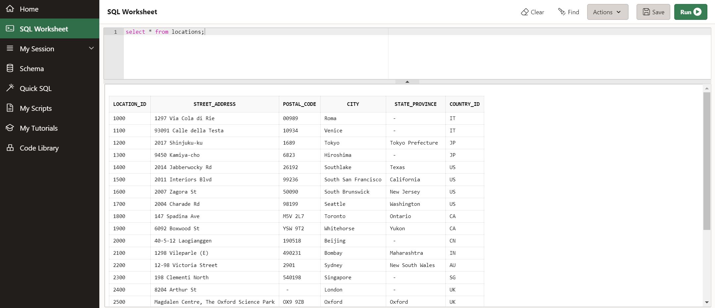Click the 'Maharashtra' cell
The width and height of the screenshot is (715, 308).
[416, 253]
